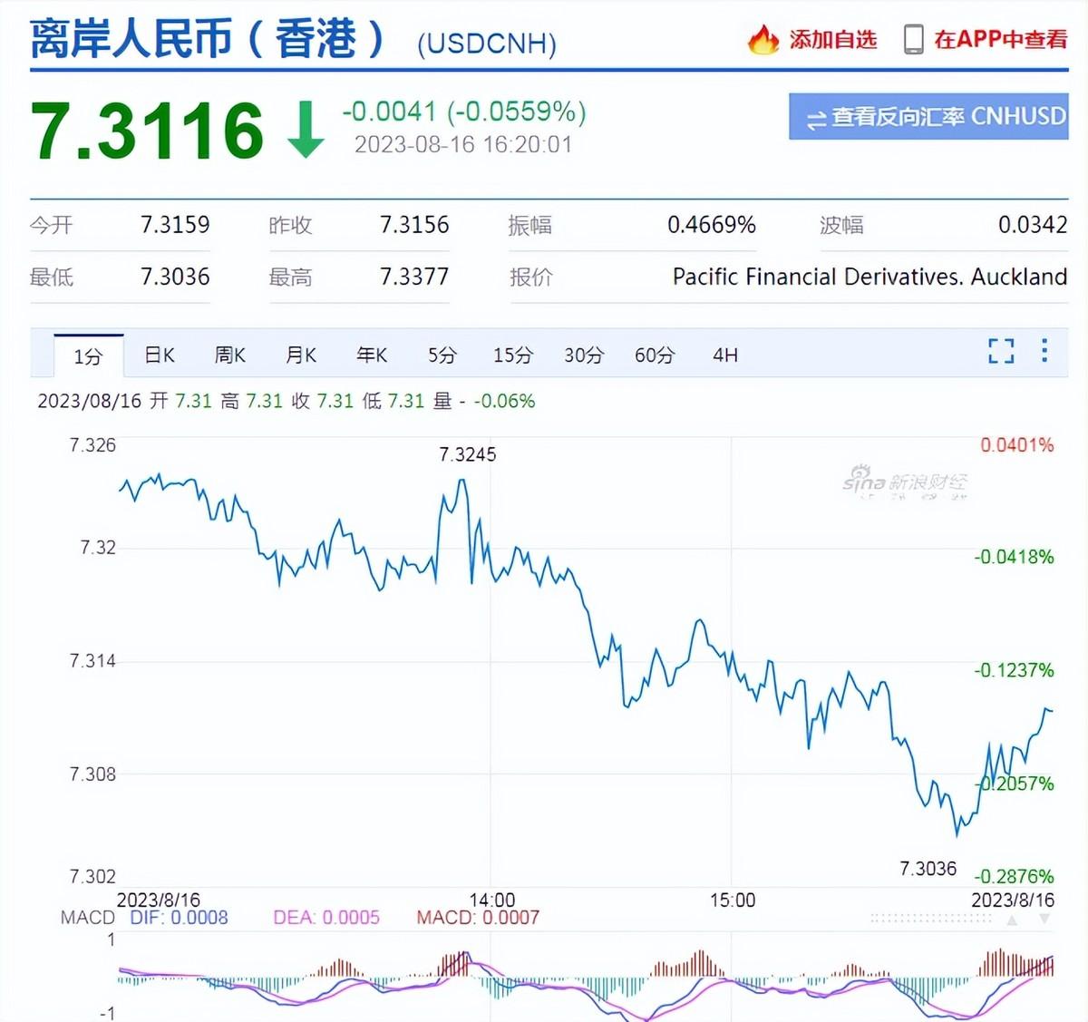Click the 添加自选 link
This screenshot has width=1088, height=1022.
pyautogui.click(x=832, y=39)
